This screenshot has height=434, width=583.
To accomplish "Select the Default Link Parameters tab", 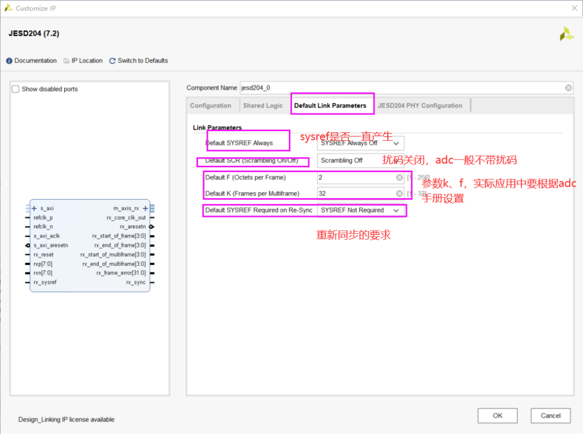I will [x=330, y=106].
